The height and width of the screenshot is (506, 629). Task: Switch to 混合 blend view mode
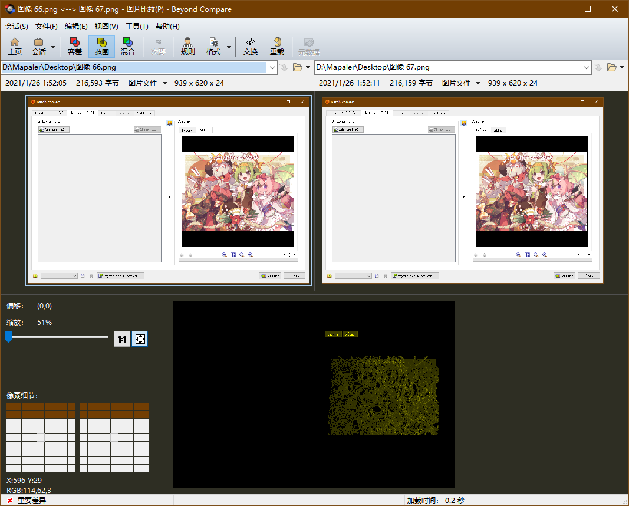(x=127, y=46)
